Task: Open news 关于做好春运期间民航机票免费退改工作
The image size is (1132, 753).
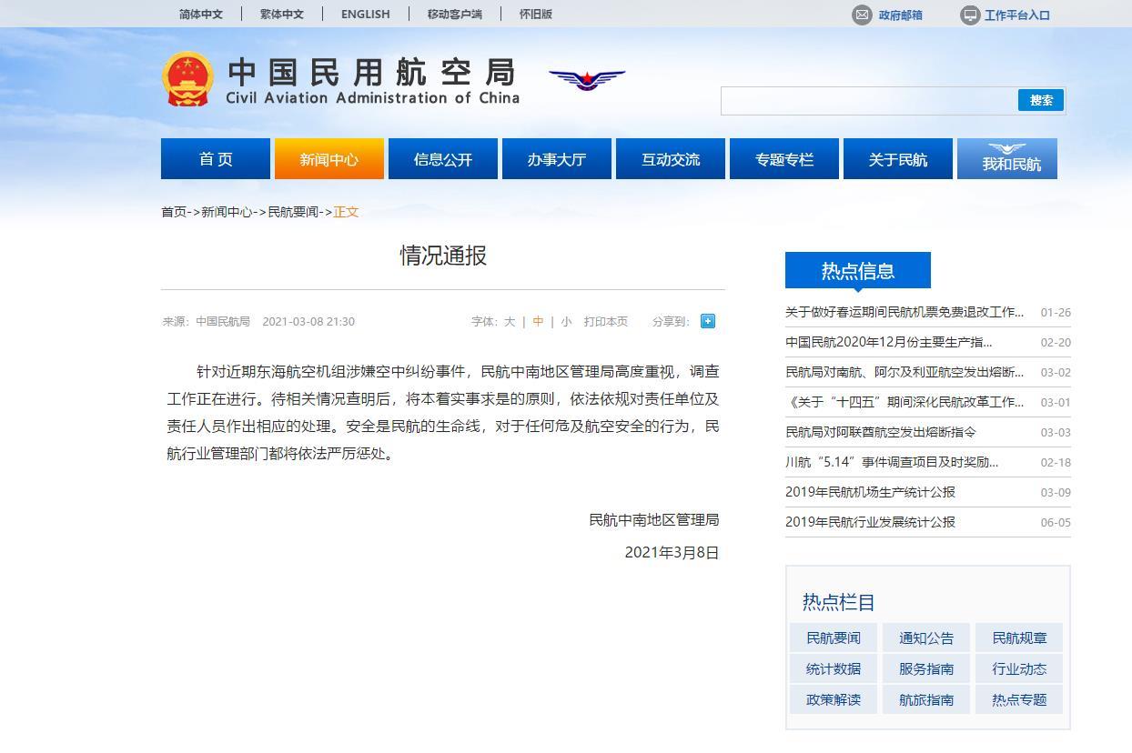Action: pos(905,312)
